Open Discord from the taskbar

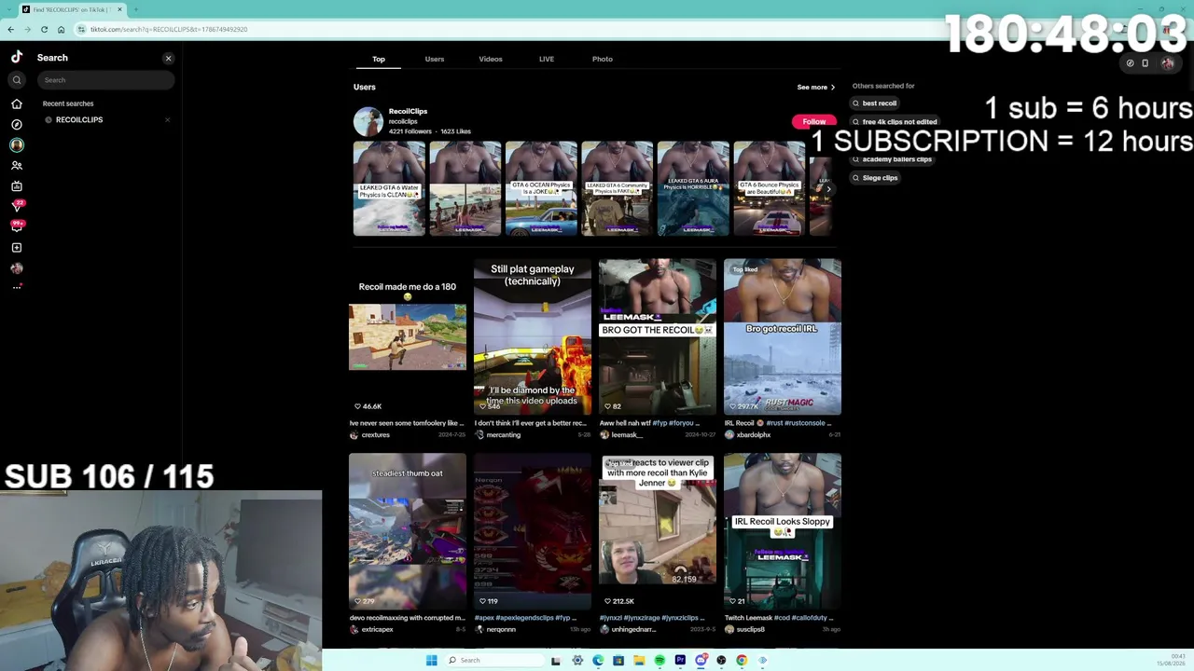click(701, 660)
